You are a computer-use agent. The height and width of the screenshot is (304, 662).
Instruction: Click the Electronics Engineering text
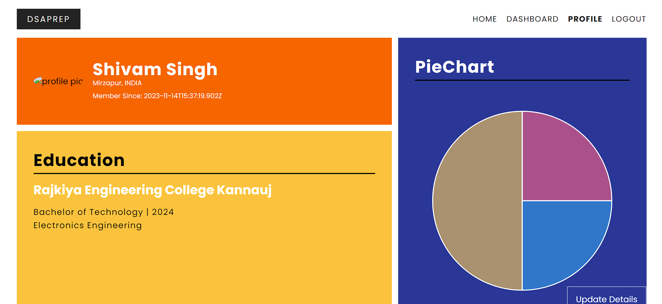pyautogui.click(x=87, y=225)
